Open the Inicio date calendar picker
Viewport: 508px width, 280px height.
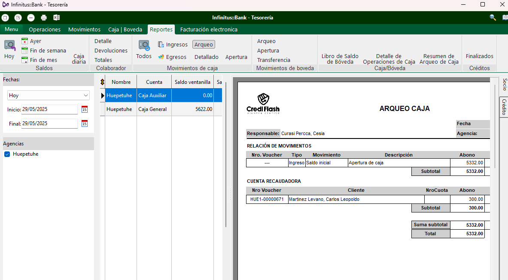(85, 109)
